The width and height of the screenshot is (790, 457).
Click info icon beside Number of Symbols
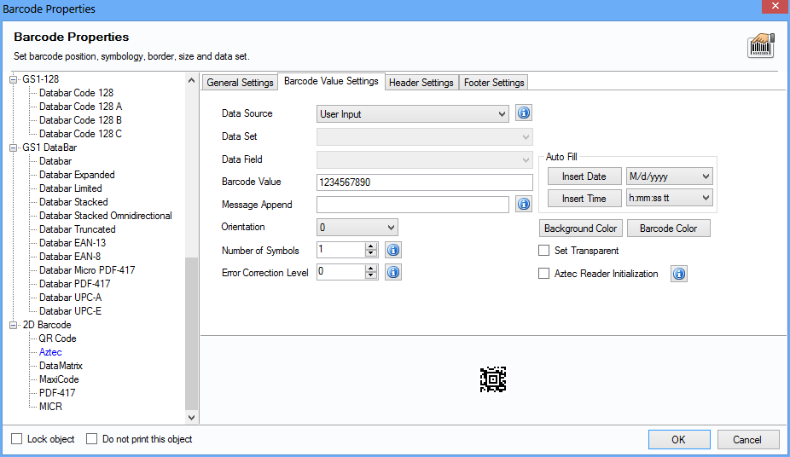[x=393, y=250]
